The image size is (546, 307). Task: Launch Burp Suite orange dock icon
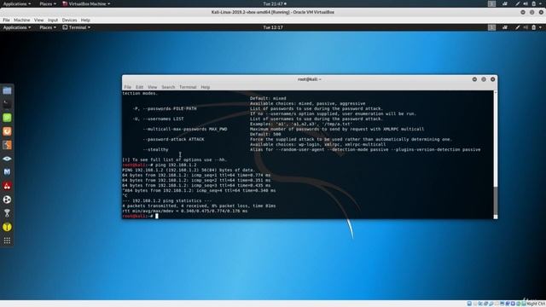pos(7,131)
